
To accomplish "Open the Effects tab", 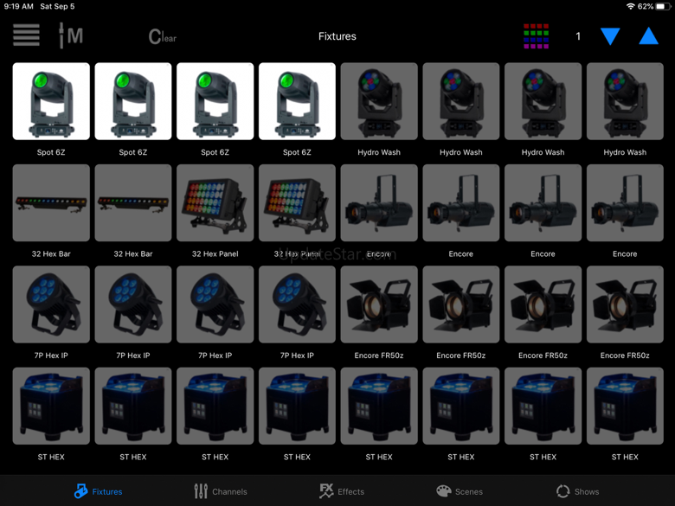I will click(341, 491).
